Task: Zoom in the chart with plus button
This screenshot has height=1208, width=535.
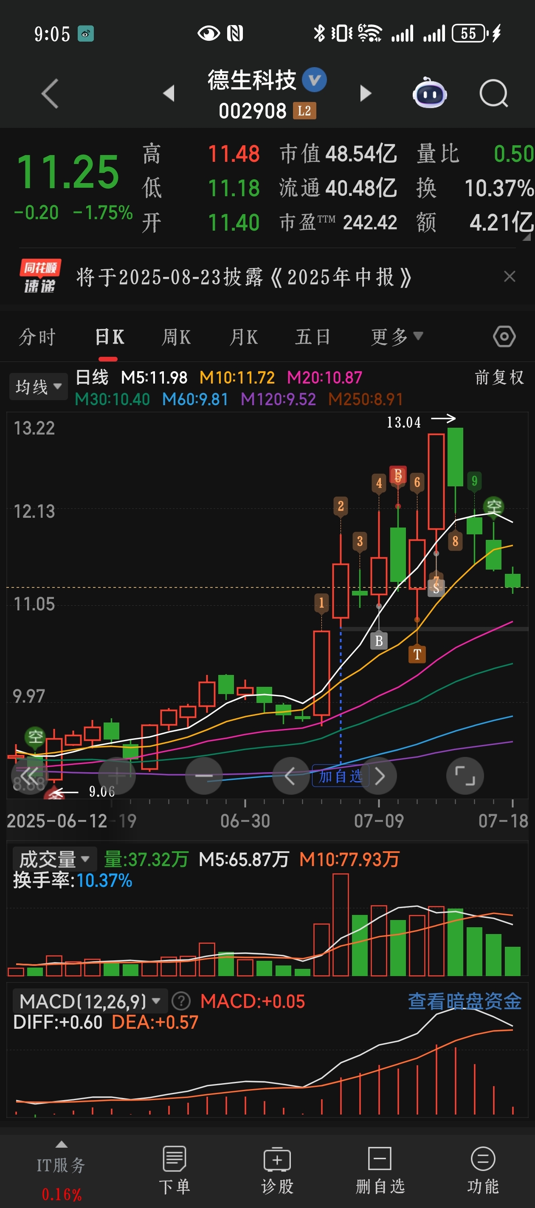Action: click(x=117, y=776)
